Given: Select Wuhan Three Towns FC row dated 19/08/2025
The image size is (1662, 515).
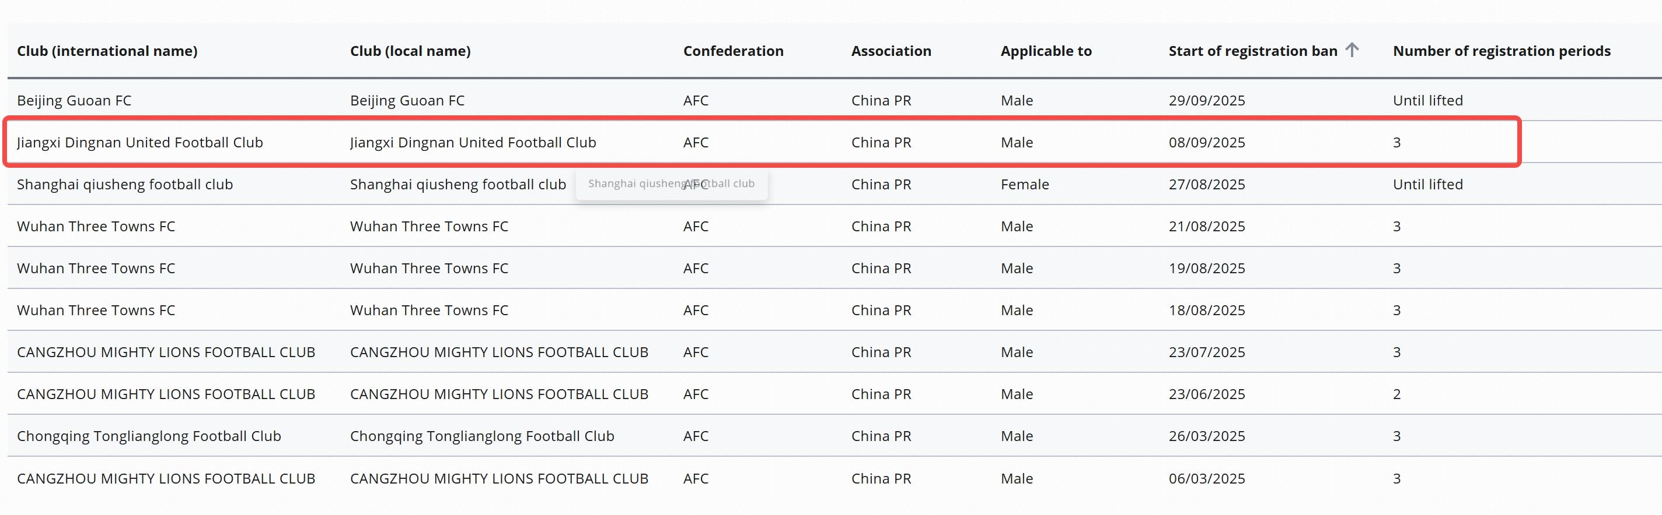Looking at the screenshot, I should click(96, 269).
